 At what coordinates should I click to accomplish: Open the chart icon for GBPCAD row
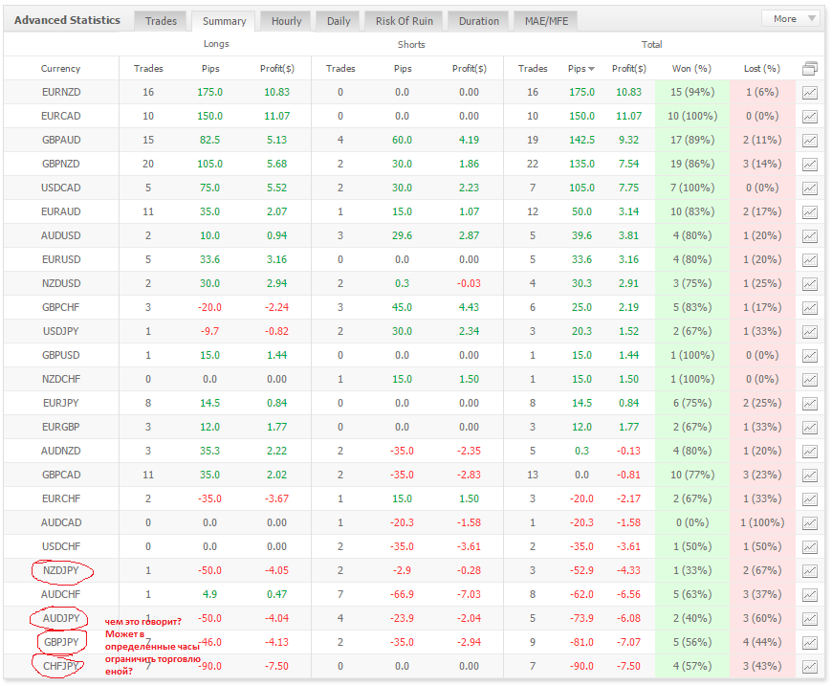click(809, 475)
